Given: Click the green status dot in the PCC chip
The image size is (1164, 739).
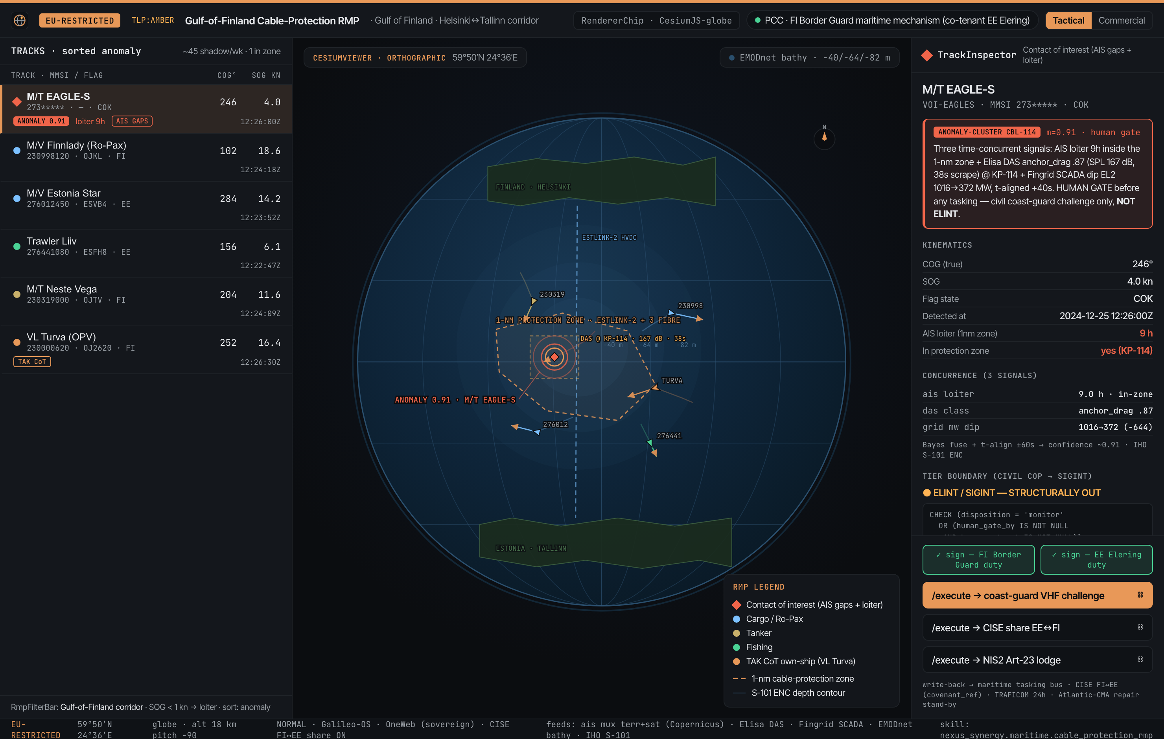Looking at the screenshot, I should (x=757, y=20).
